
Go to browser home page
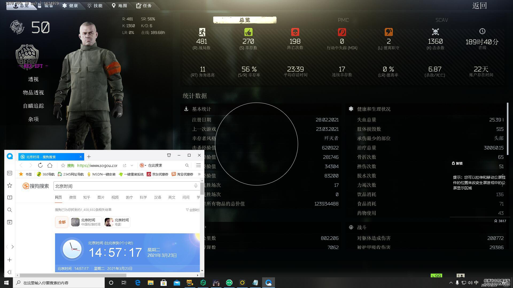pyautogui.click(x=50, y=165)
